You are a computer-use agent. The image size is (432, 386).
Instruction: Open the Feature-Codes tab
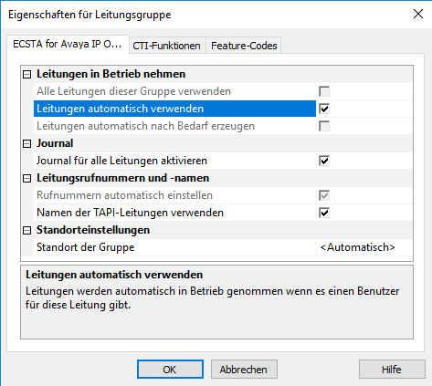tap(244, 46)
